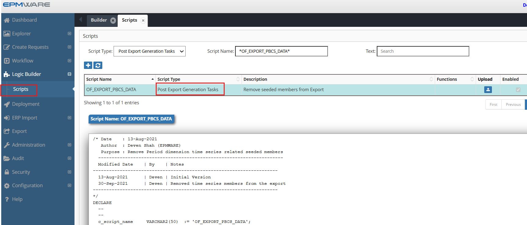Toggle Enabled checkbox for OF_EXPORT_PBCS_DATA

click(518, 90)
